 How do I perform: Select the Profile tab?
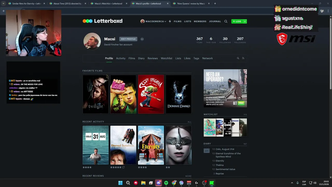click(109, 58)
